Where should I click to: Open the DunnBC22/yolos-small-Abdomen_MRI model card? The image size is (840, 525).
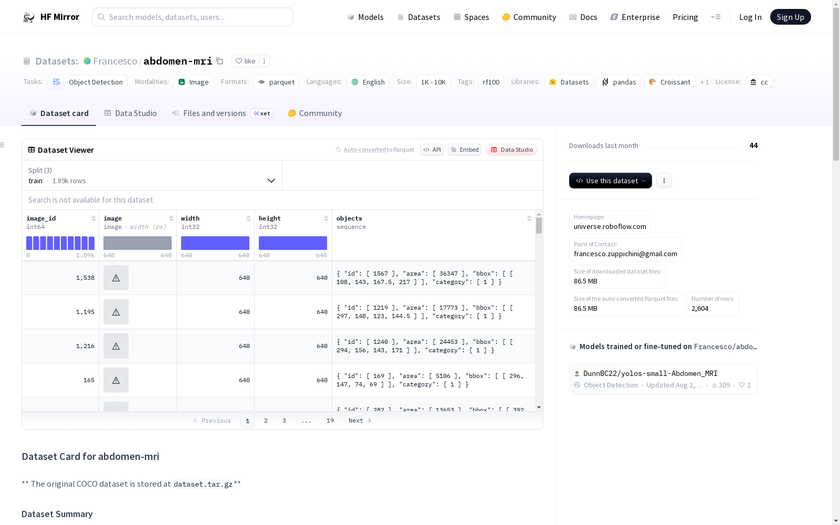(x=663, y=379)
